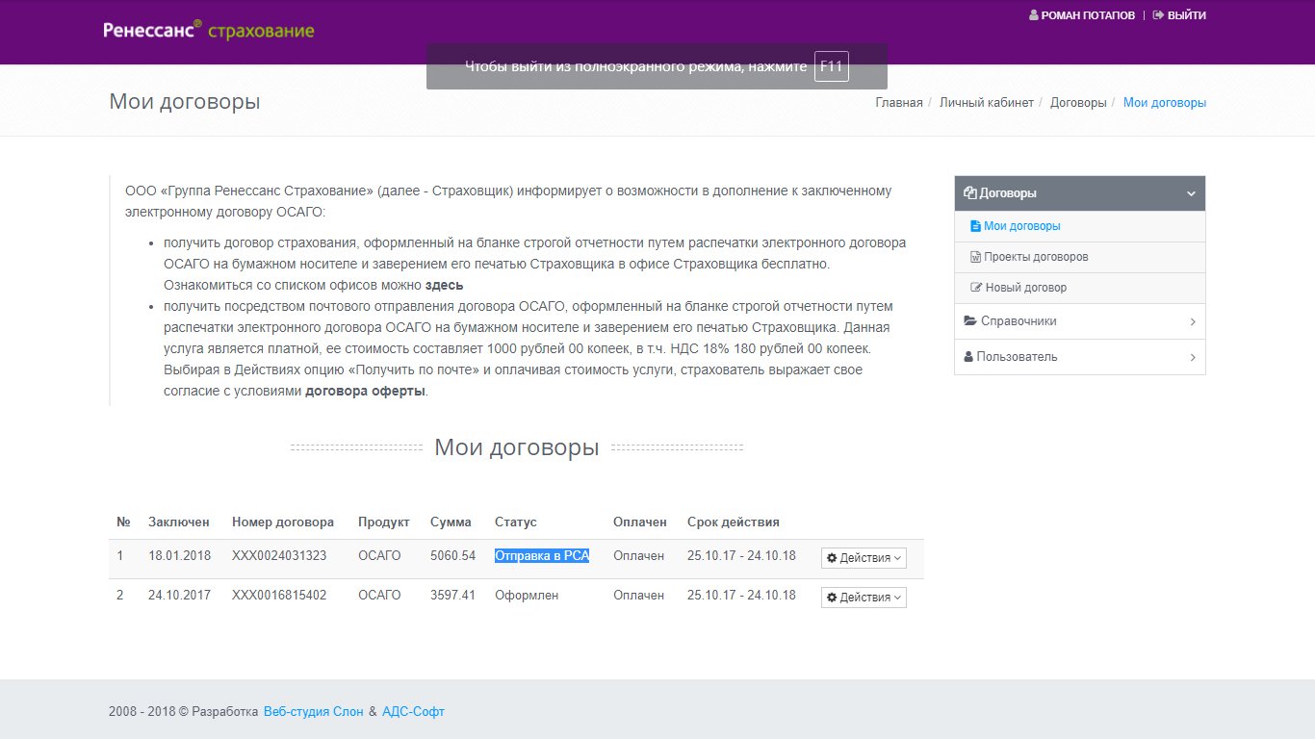This screenshot has height=739, width=1315.
Task: Click the user icon beside РОМАН ПОТАПОВ
Action: point(1034,15)
